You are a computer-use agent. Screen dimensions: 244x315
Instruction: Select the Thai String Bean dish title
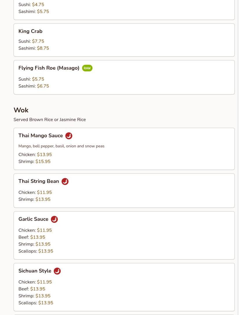[38, 181]
